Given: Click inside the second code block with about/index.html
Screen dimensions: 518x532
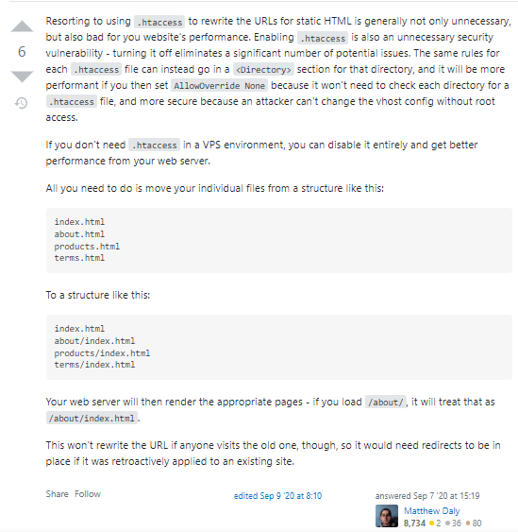Looking at the screenshot, I should [x=279, y=347].
